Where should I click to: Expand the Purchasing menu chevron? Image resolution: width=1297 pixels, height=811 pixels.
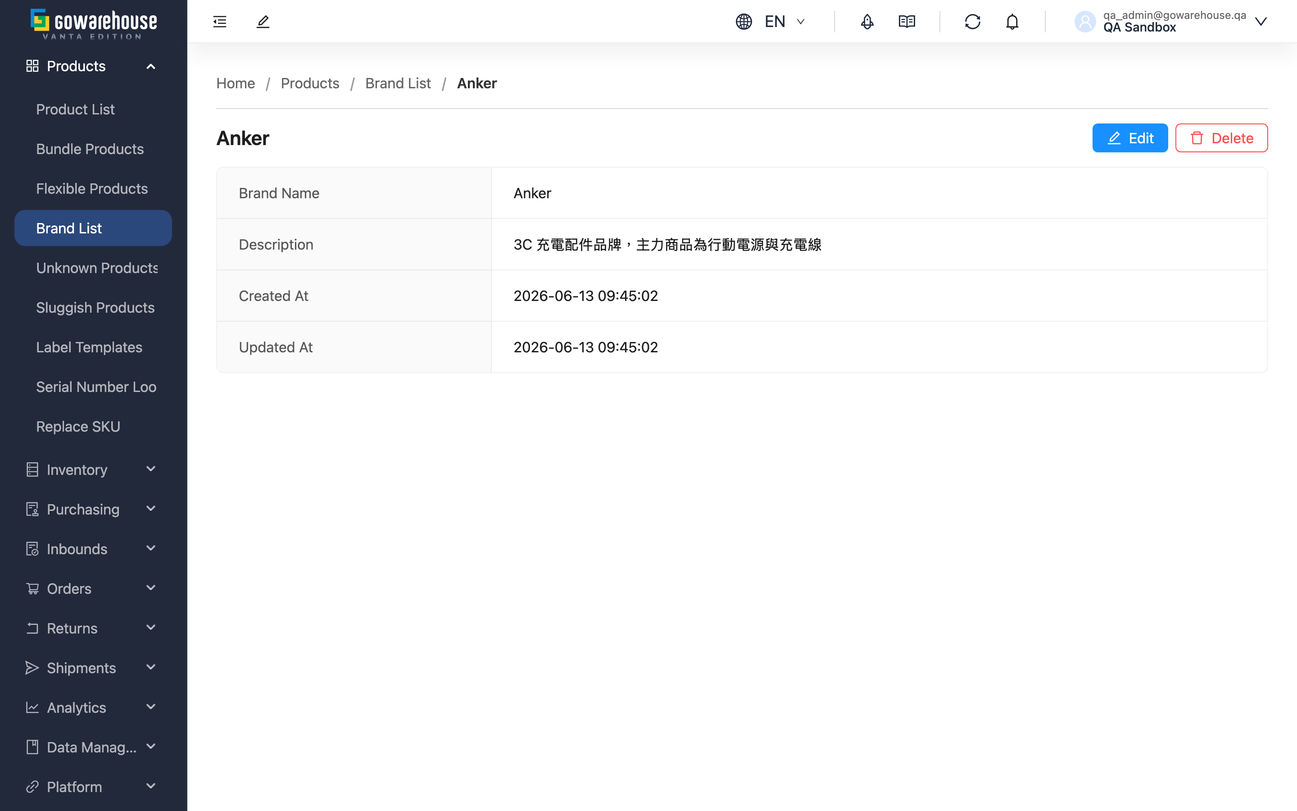[x=150, y=509]
